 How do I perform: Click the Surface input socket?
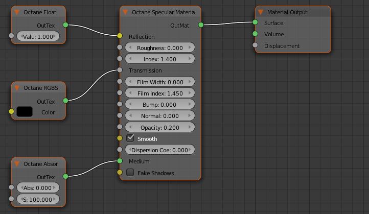pyautogui.click(x=255, y=22)
